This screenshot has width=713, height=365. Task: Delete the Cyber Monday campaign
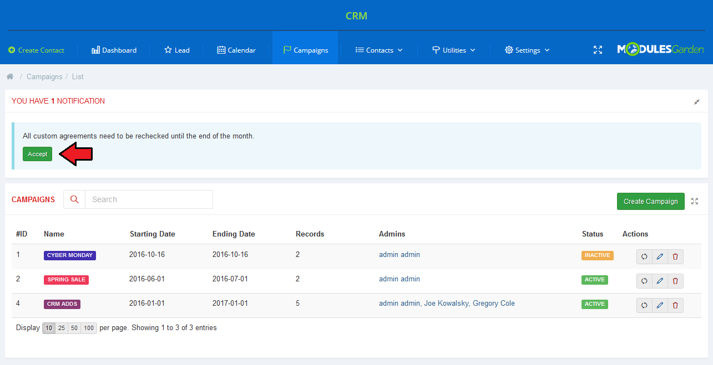[675, 256]
